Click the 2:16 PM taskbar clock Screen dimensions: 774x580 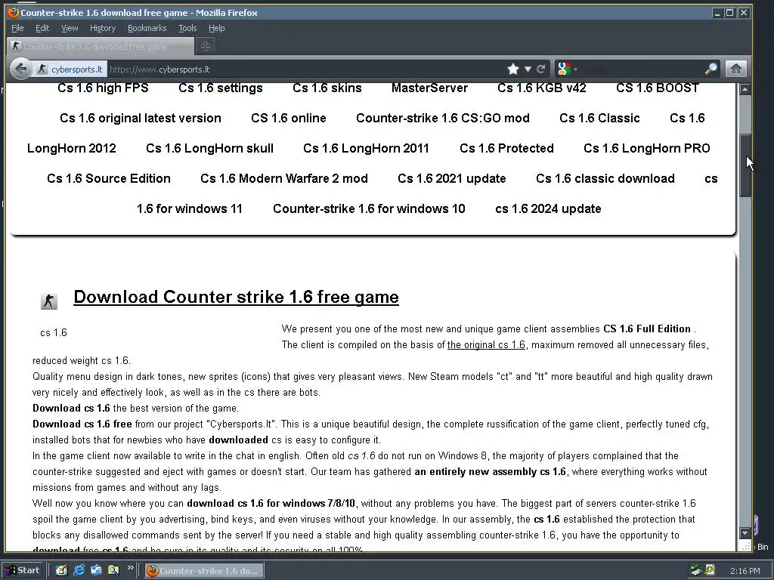point(745,571)
